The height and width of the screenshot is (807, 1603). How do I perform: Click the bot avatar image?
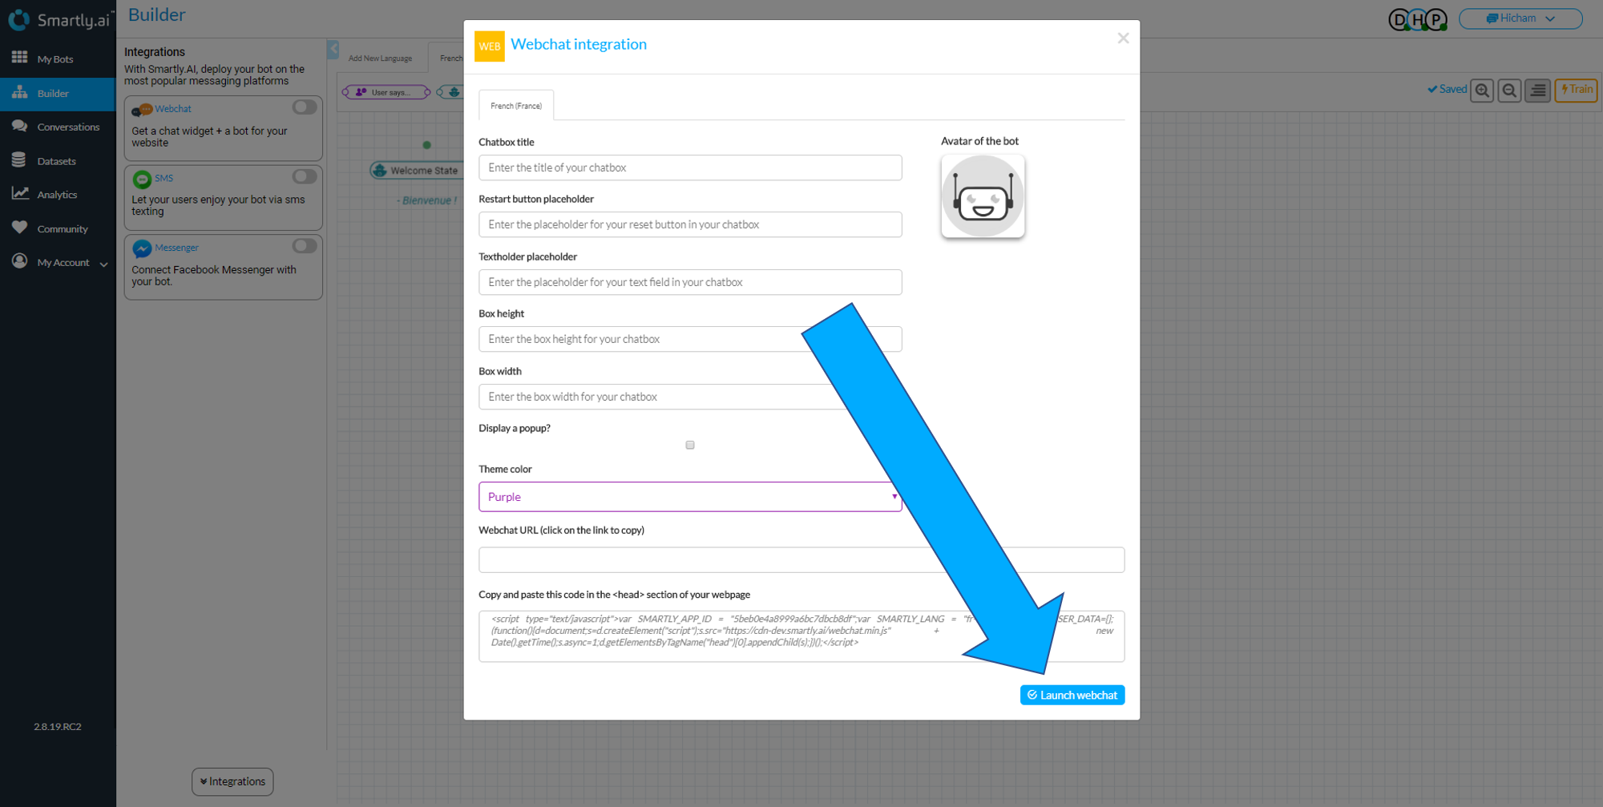[x=983, y=196]
